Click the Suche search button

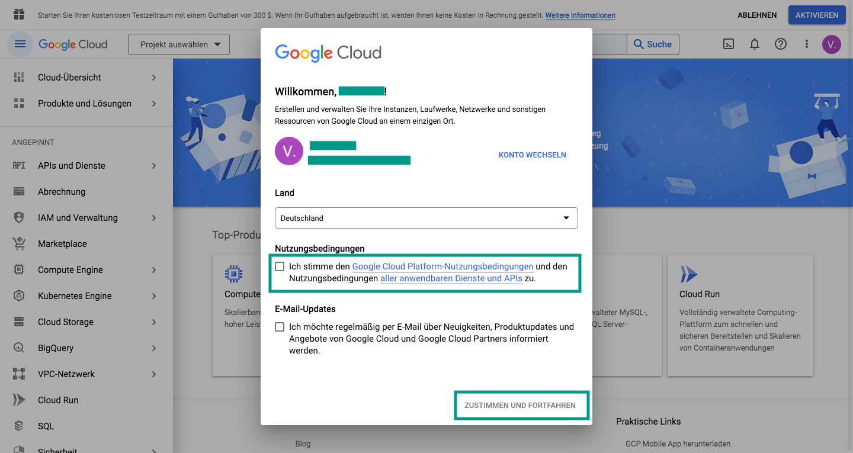[x=653, y=44]
